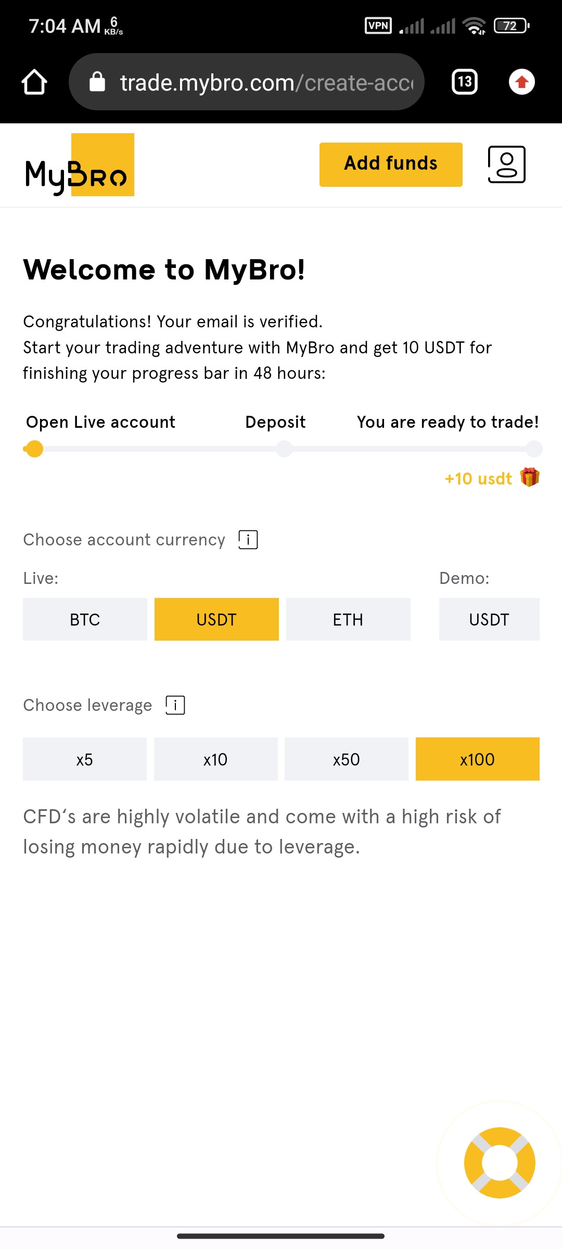This screenshot has height=1249, width=562.
Task: Open the lifebuoy support chat icon
Action: tap(500, 1163)
